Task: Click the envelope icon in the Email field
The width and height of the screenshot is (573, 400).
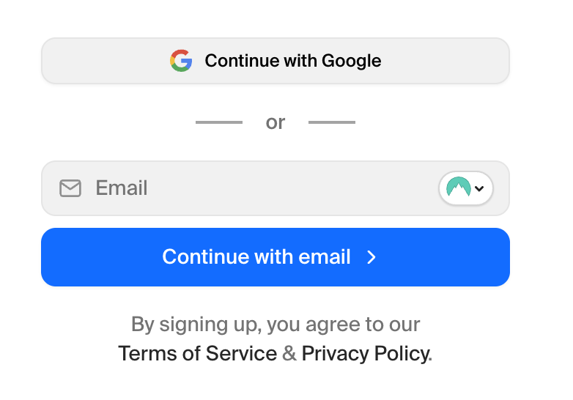Action: (70, 188)
